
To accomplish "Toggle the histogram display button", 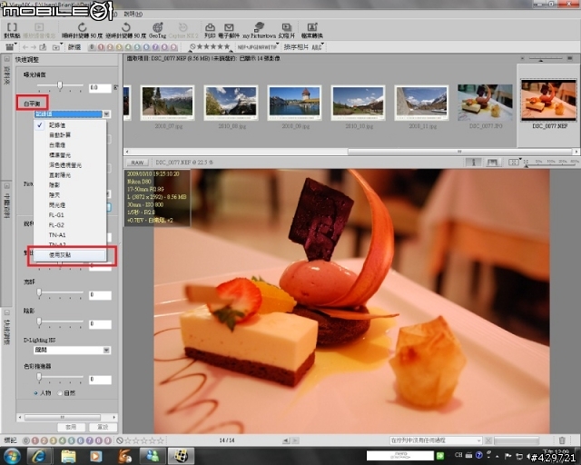I will (492, 163).
